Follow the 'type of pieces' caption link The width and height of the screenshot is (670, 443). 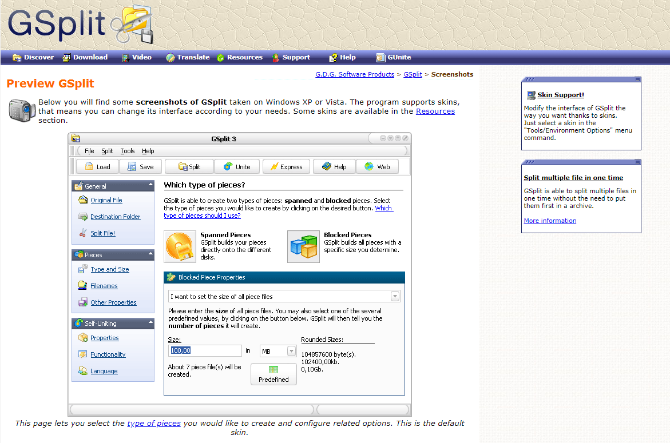(x=154, y=424)
